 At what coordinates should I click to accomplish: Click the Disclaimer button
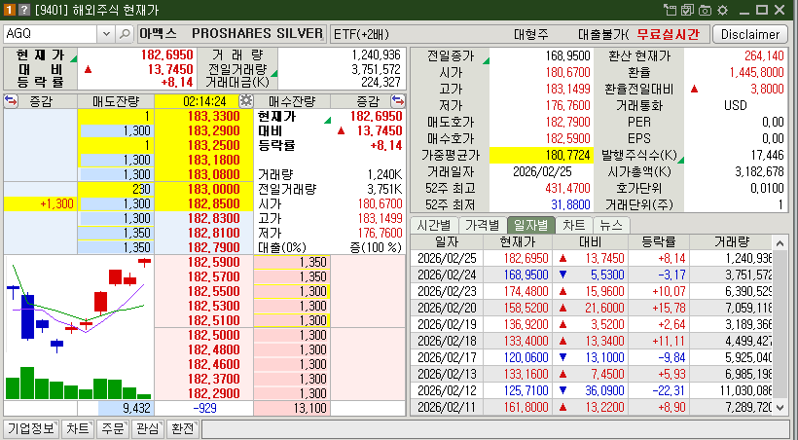click(x=750, y=34)
